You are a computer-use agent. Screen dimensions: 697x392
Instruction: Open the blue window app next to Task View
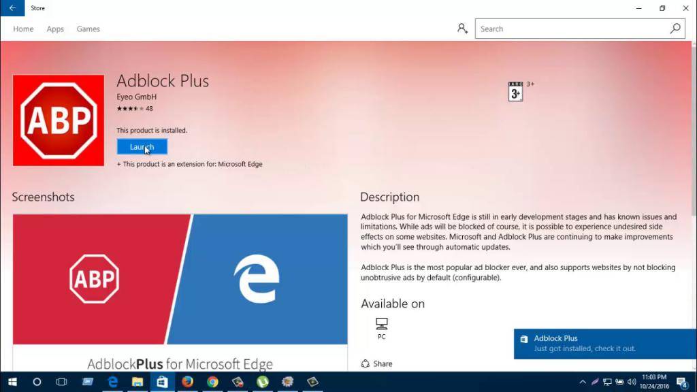88,382
